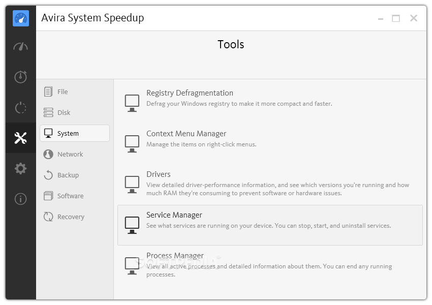Select the stopwatch sidebar icon
432x305 pixels.
coord(21,77)
